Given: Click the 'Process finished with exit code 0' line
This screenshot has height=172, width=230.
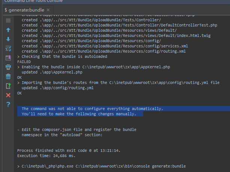Looking at the screenshot, I should [x=69, y=150].
